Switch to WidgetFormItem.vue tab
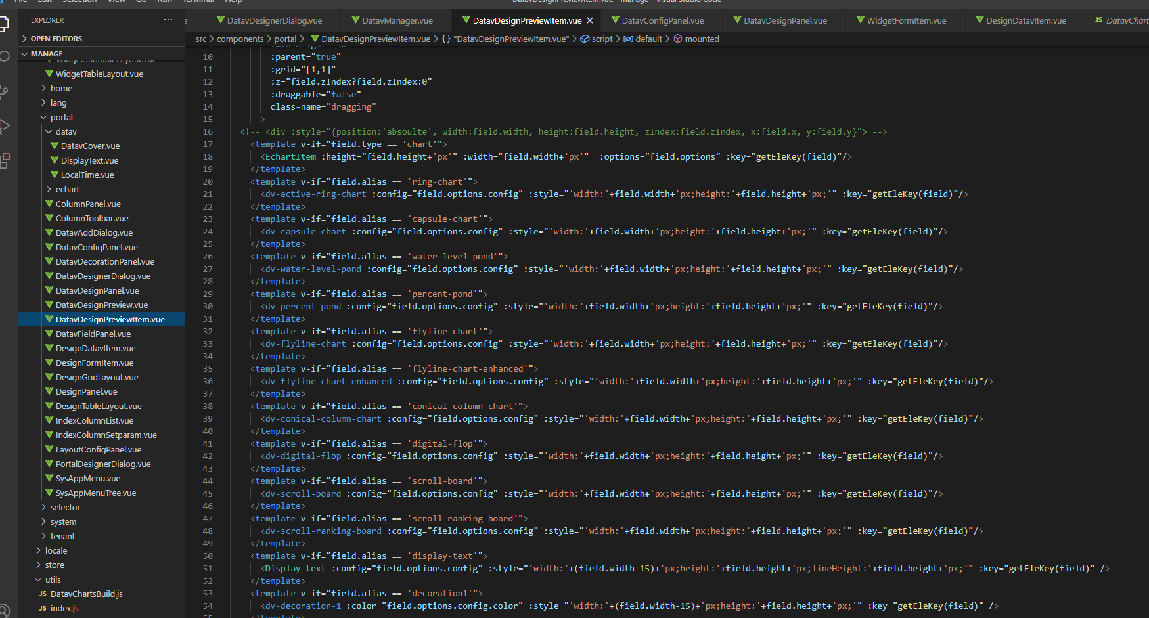Image resolution: width=1149 pixels, height=618 pixels. [907, 20]
